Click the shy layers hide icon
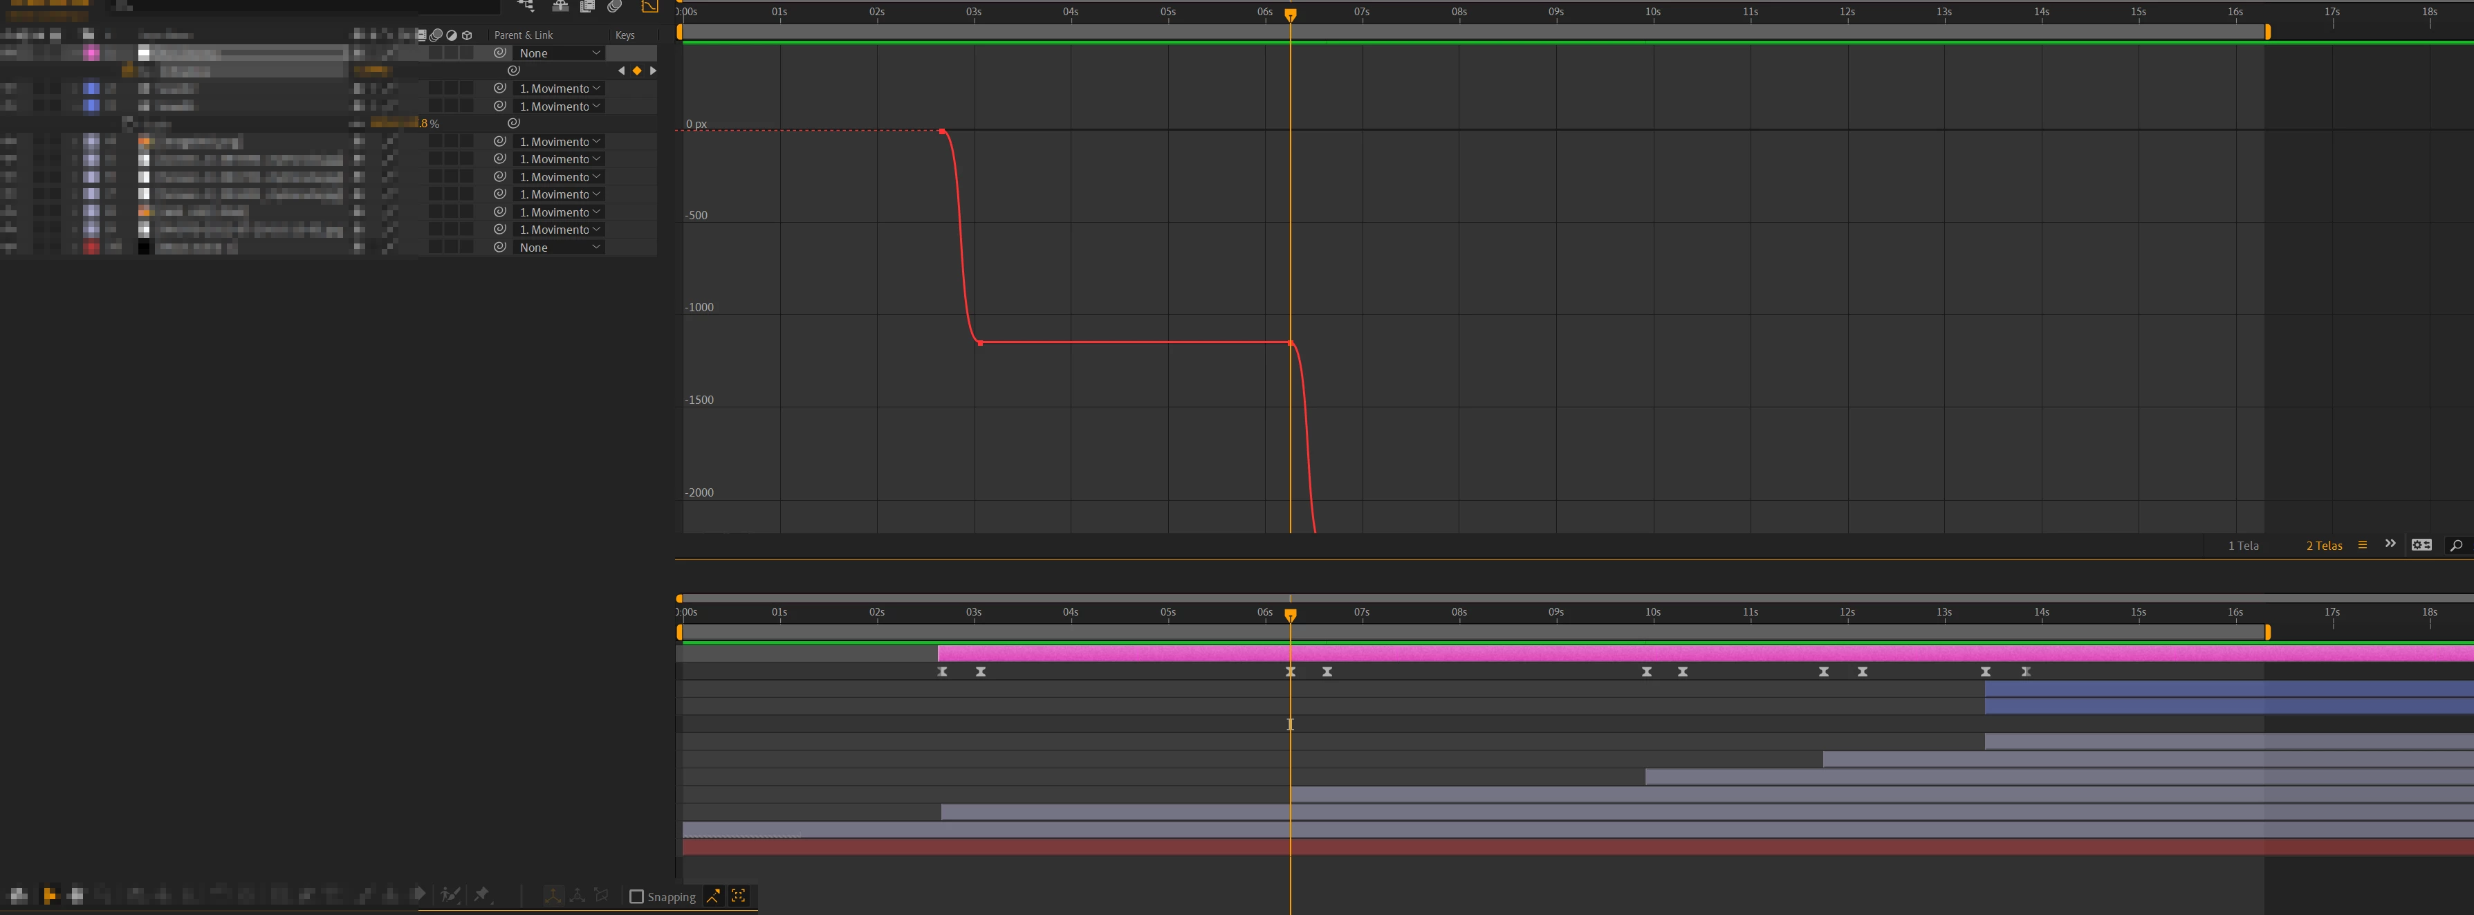 [560, 6]
